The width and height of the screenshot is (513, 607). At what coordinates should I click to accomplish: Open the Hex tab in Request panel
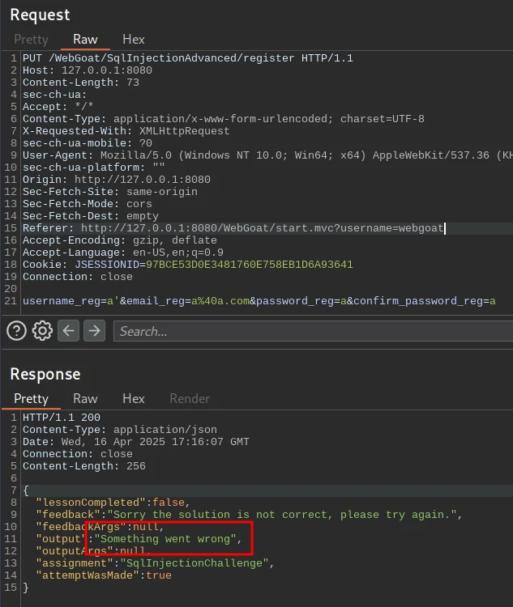click(134, 39)
